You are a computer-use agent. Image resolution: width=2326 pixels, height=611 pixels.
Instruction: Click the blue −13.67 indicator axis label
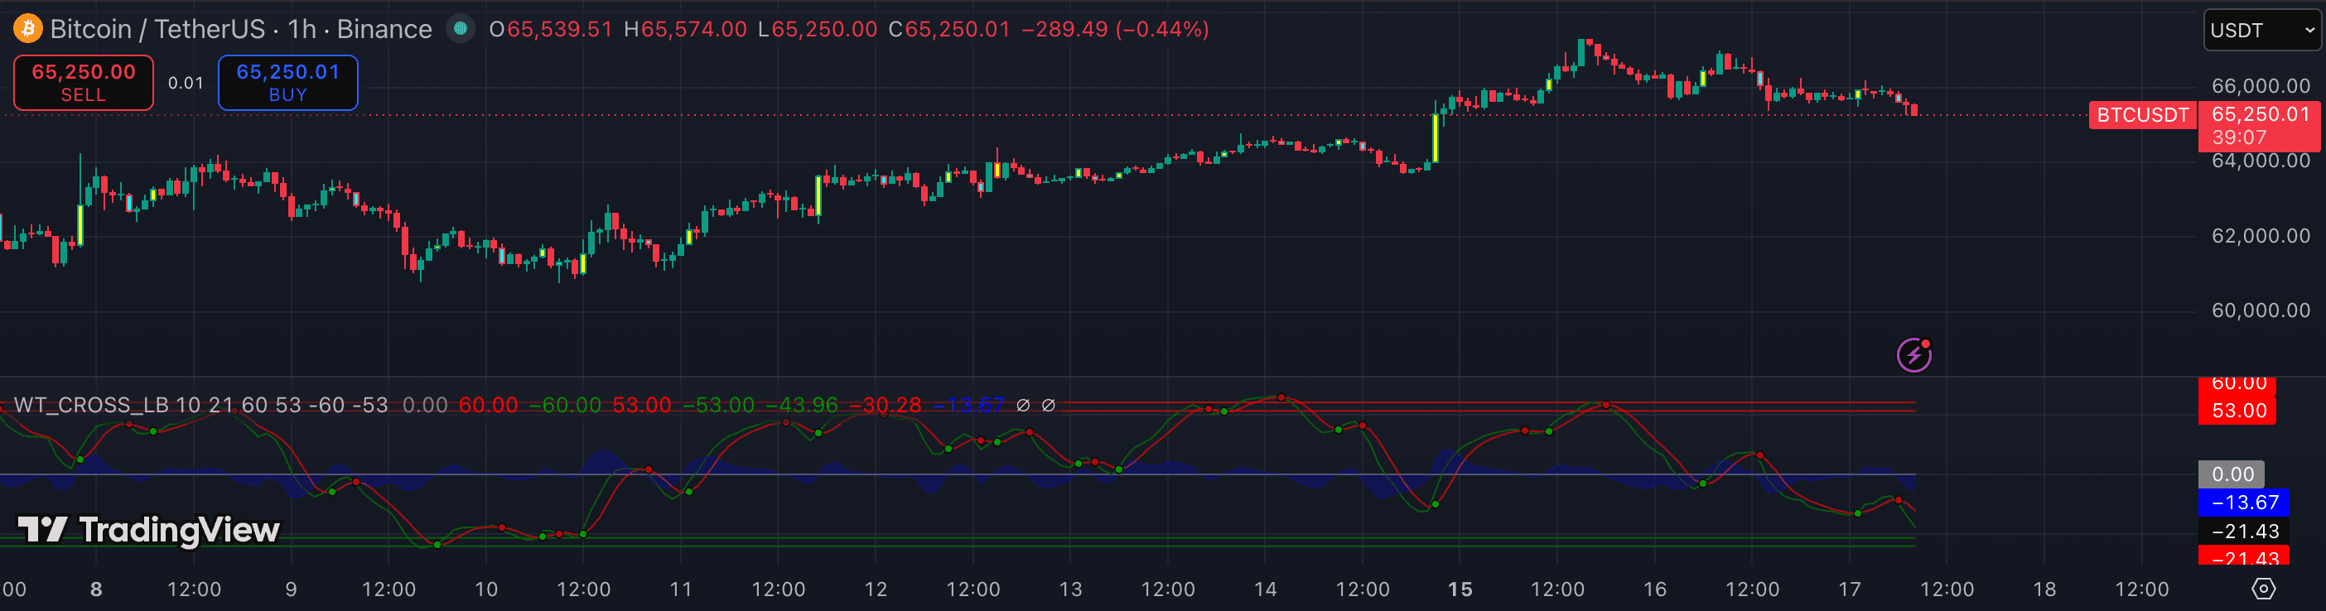point(2245,503)
